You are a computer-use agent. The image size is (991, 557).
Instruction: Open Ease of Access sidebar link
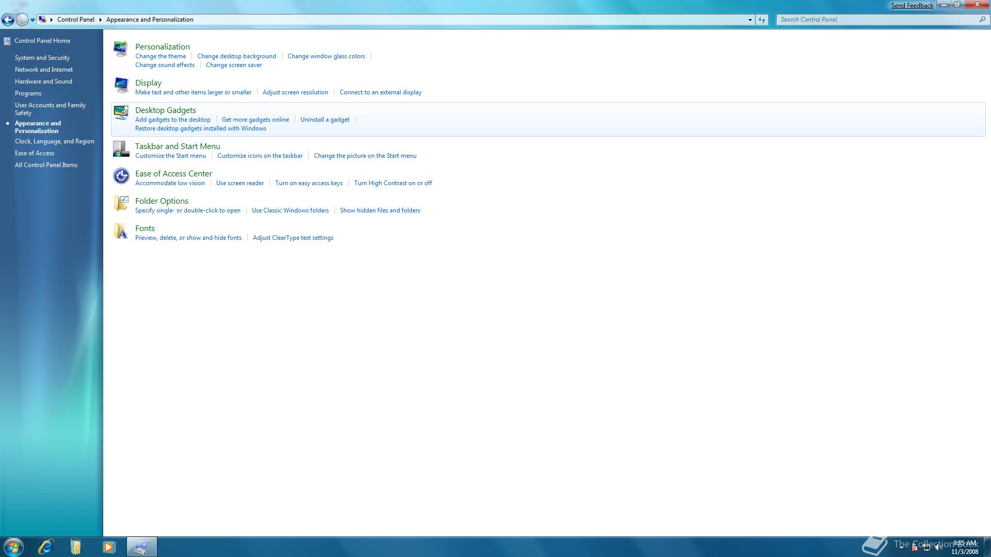click(x=35, y=153)
